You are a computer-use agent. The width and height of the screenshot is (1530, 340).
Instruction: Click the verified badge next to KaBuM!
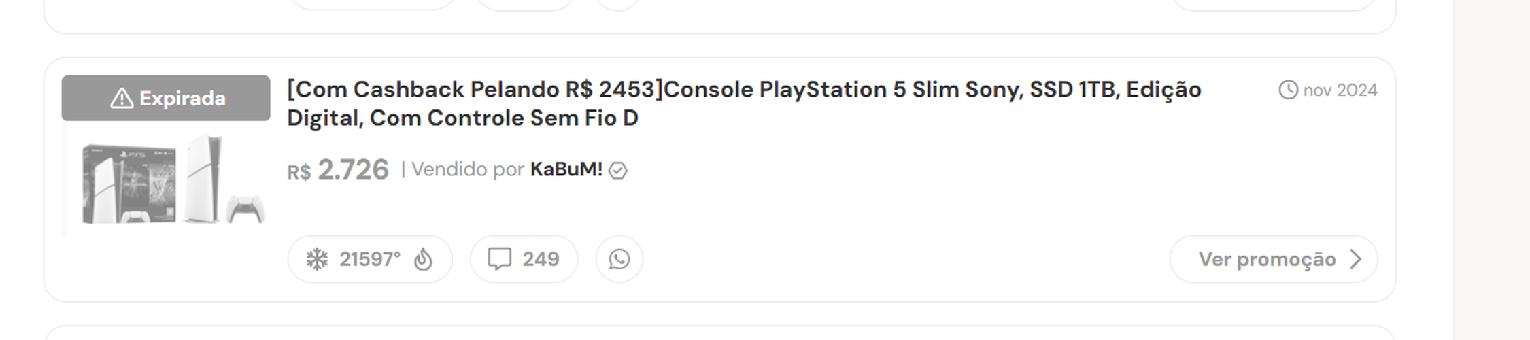point(617,170)
